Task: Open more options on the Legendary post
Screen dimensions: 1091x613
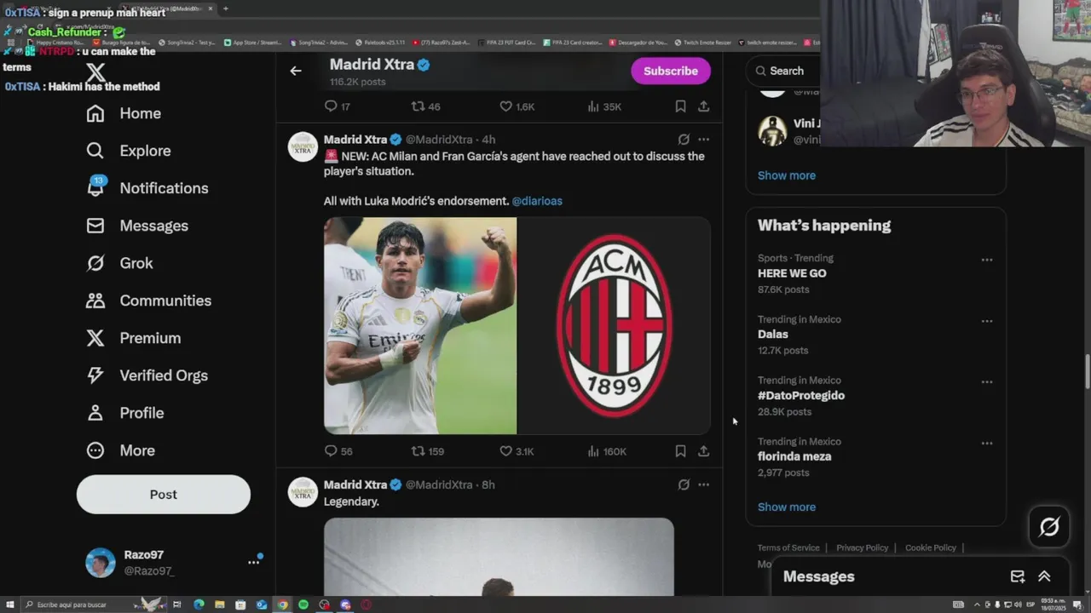Action: click(703, 484)
